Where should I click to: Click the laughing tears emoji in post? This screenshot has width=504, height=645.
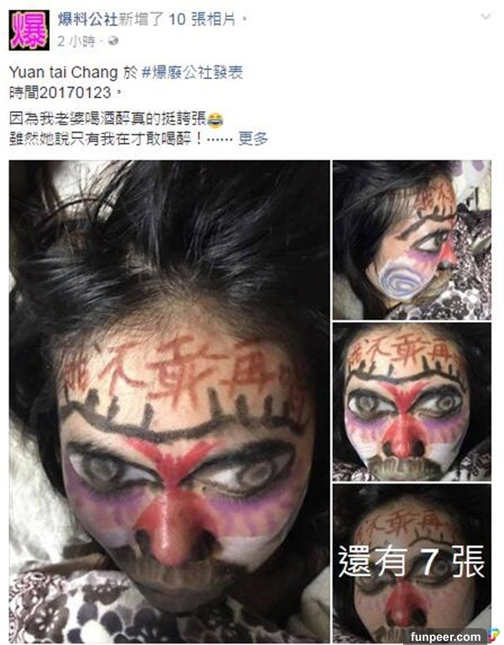pyautogui.click(x=215, y=120)
